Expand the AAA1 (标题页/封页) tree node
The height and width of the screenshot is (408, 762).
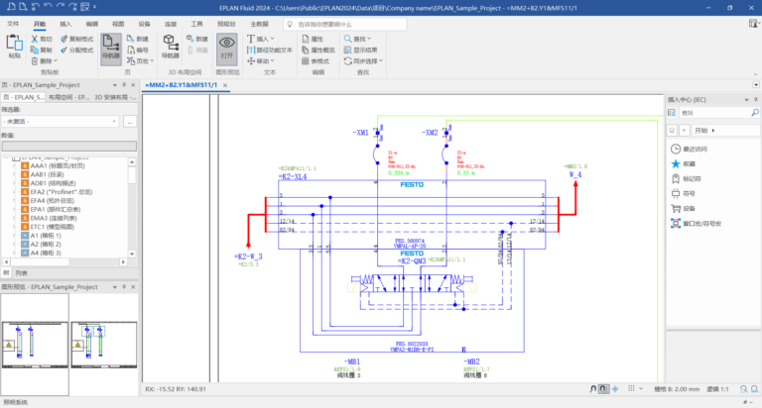coord(15,166)
